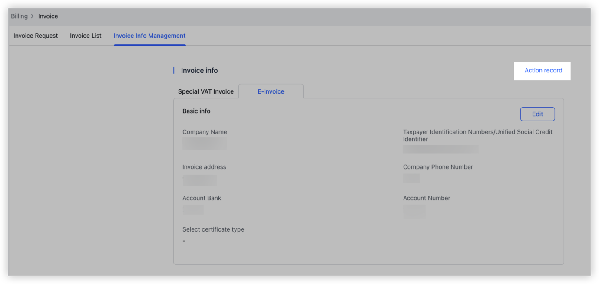
Task: Click the Account Number field value
Action: click(x=414, y=211)
